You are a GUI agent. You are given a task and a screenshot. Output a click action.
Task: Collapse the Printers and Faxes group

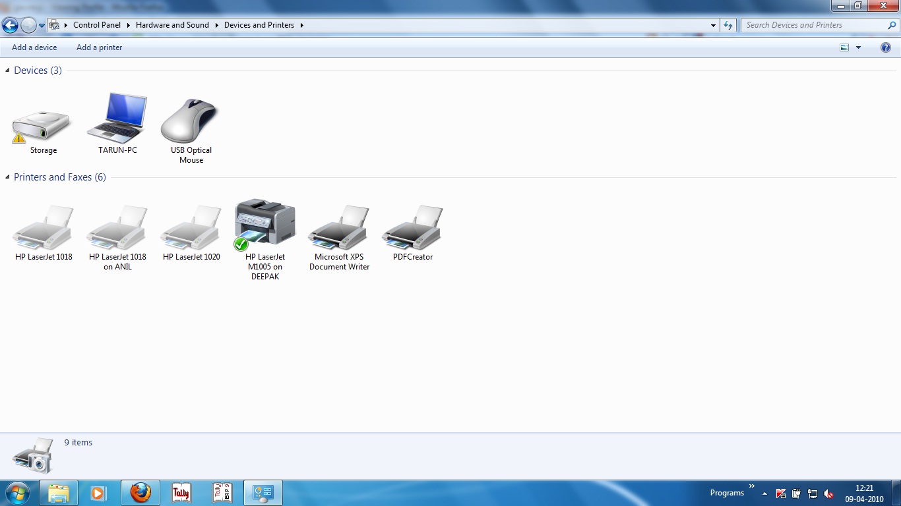pyautogui.click(x=8, y=177)
